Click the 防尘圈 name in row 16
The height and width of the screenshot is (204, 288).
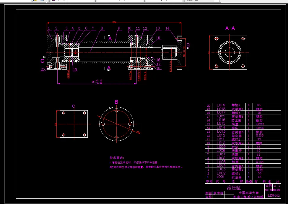(236, 120)
